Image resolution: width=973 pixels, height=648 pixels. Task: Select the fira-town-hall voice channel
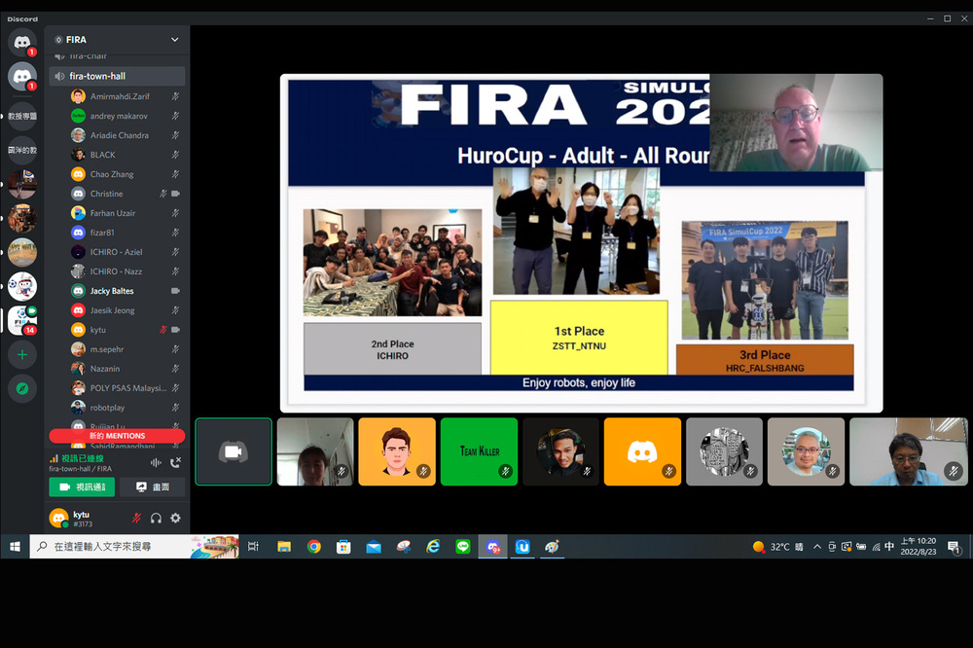(117, 76)
